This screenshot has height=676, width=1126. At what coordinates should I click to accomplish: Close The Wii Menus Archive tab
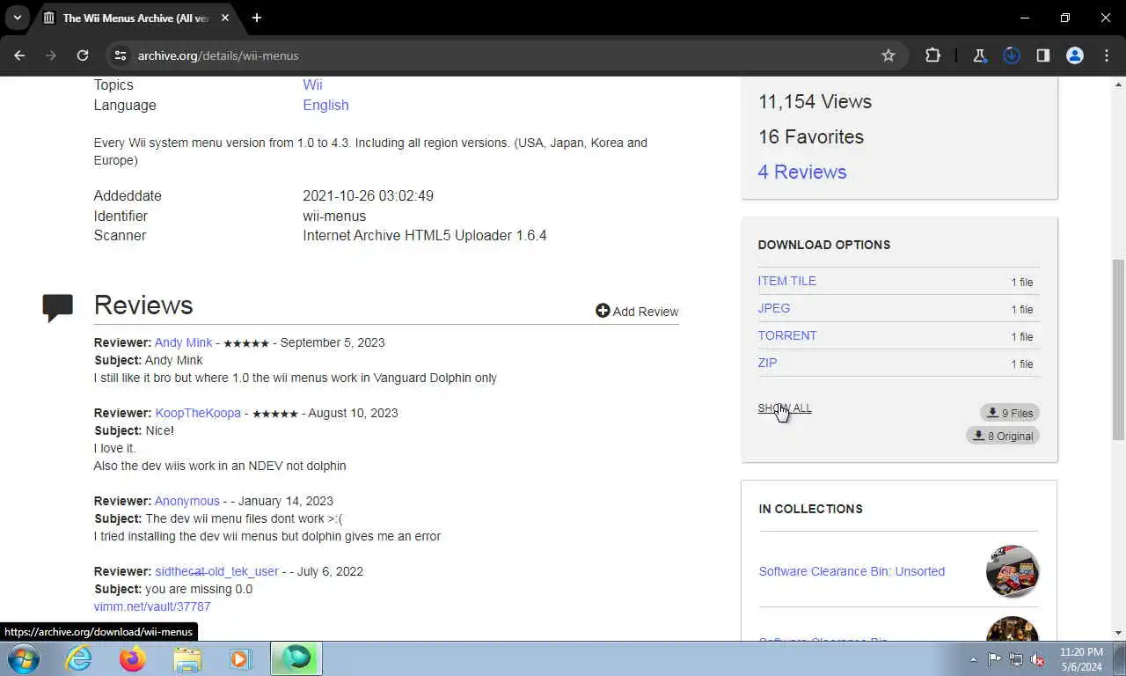[x=223, y=18]
